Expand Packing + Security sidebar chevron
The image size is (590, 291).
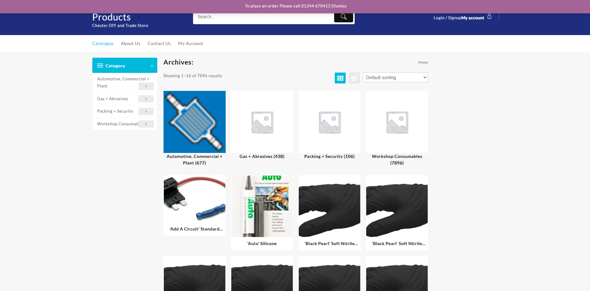[146, 111]
